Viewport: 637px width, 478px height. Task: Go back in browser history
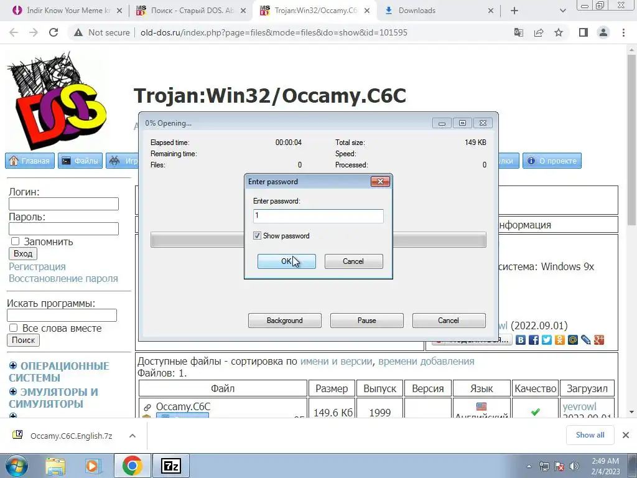click(x=14, y=32)
